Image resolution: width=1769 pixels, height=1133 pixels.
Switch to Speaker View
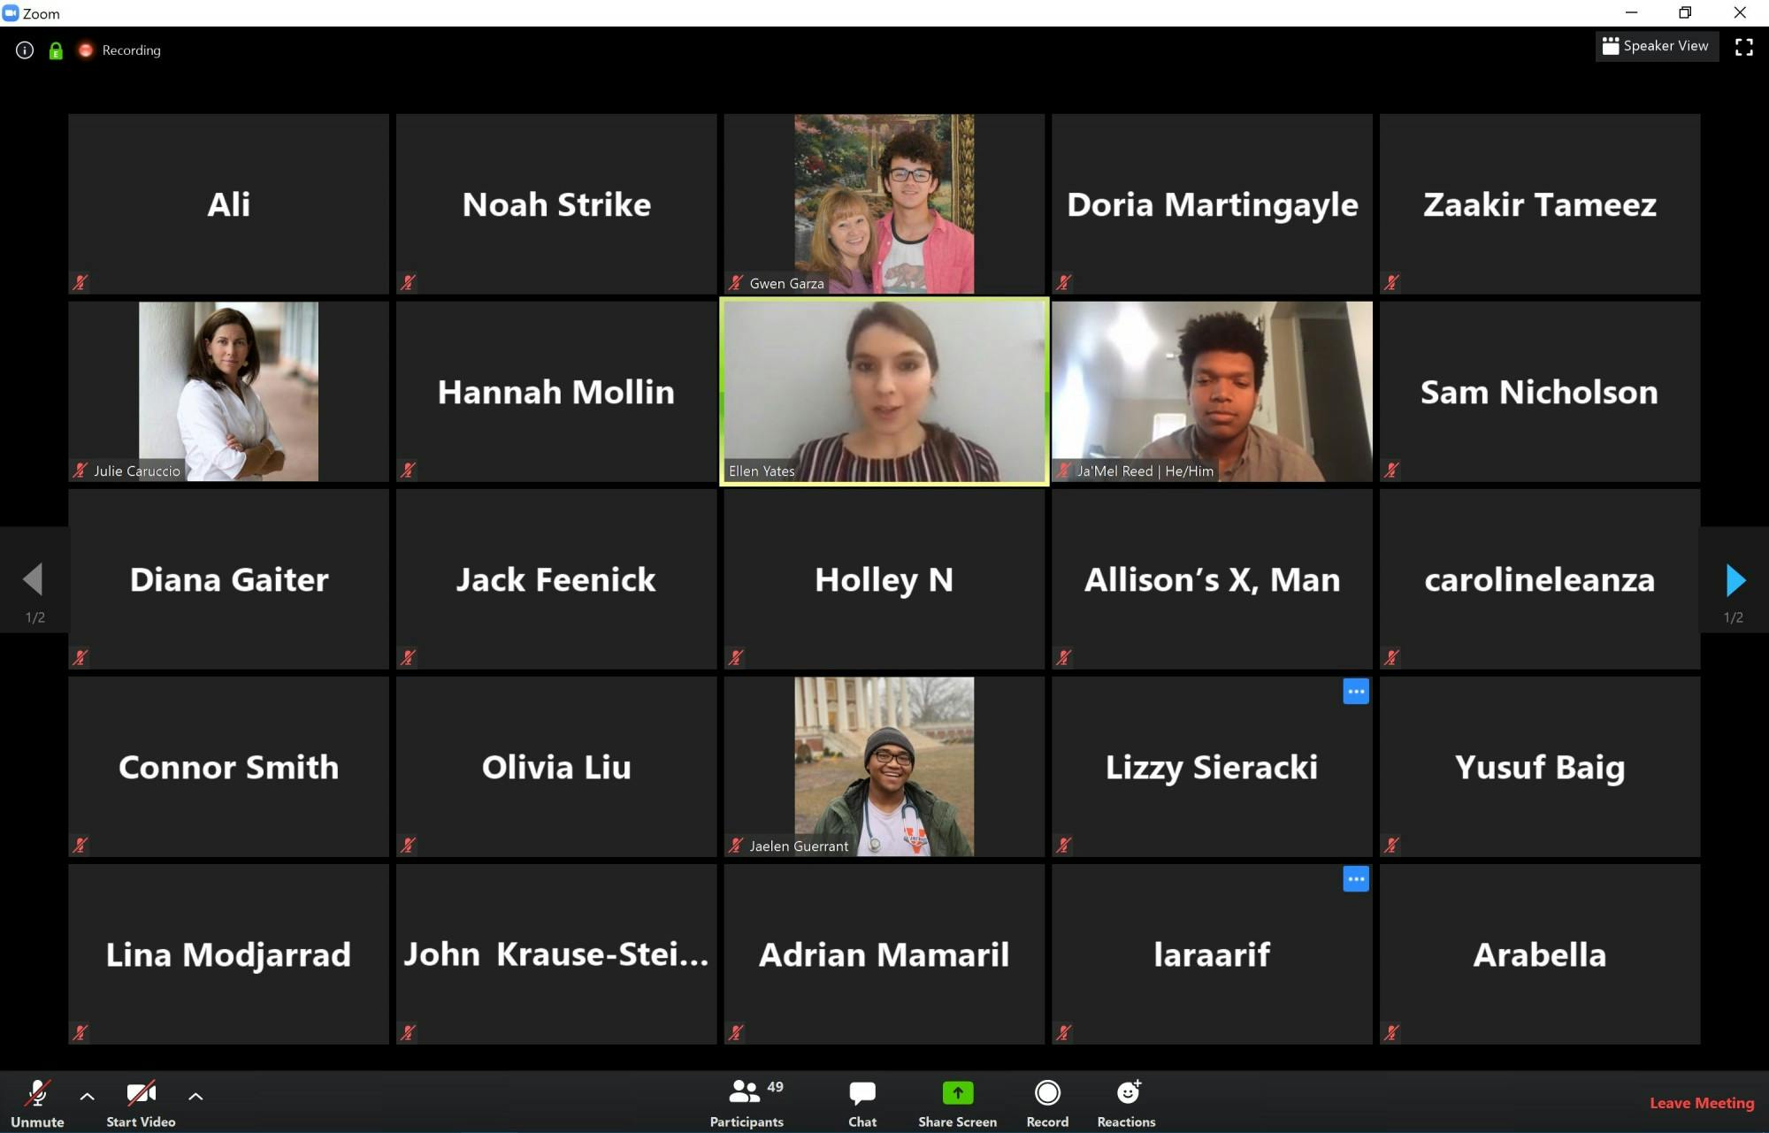1656,46
